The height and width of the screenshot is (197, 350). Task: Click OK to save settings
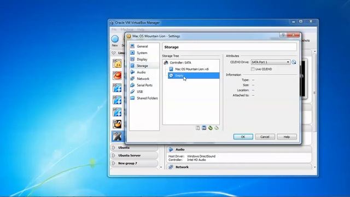[x=243, y=137]
